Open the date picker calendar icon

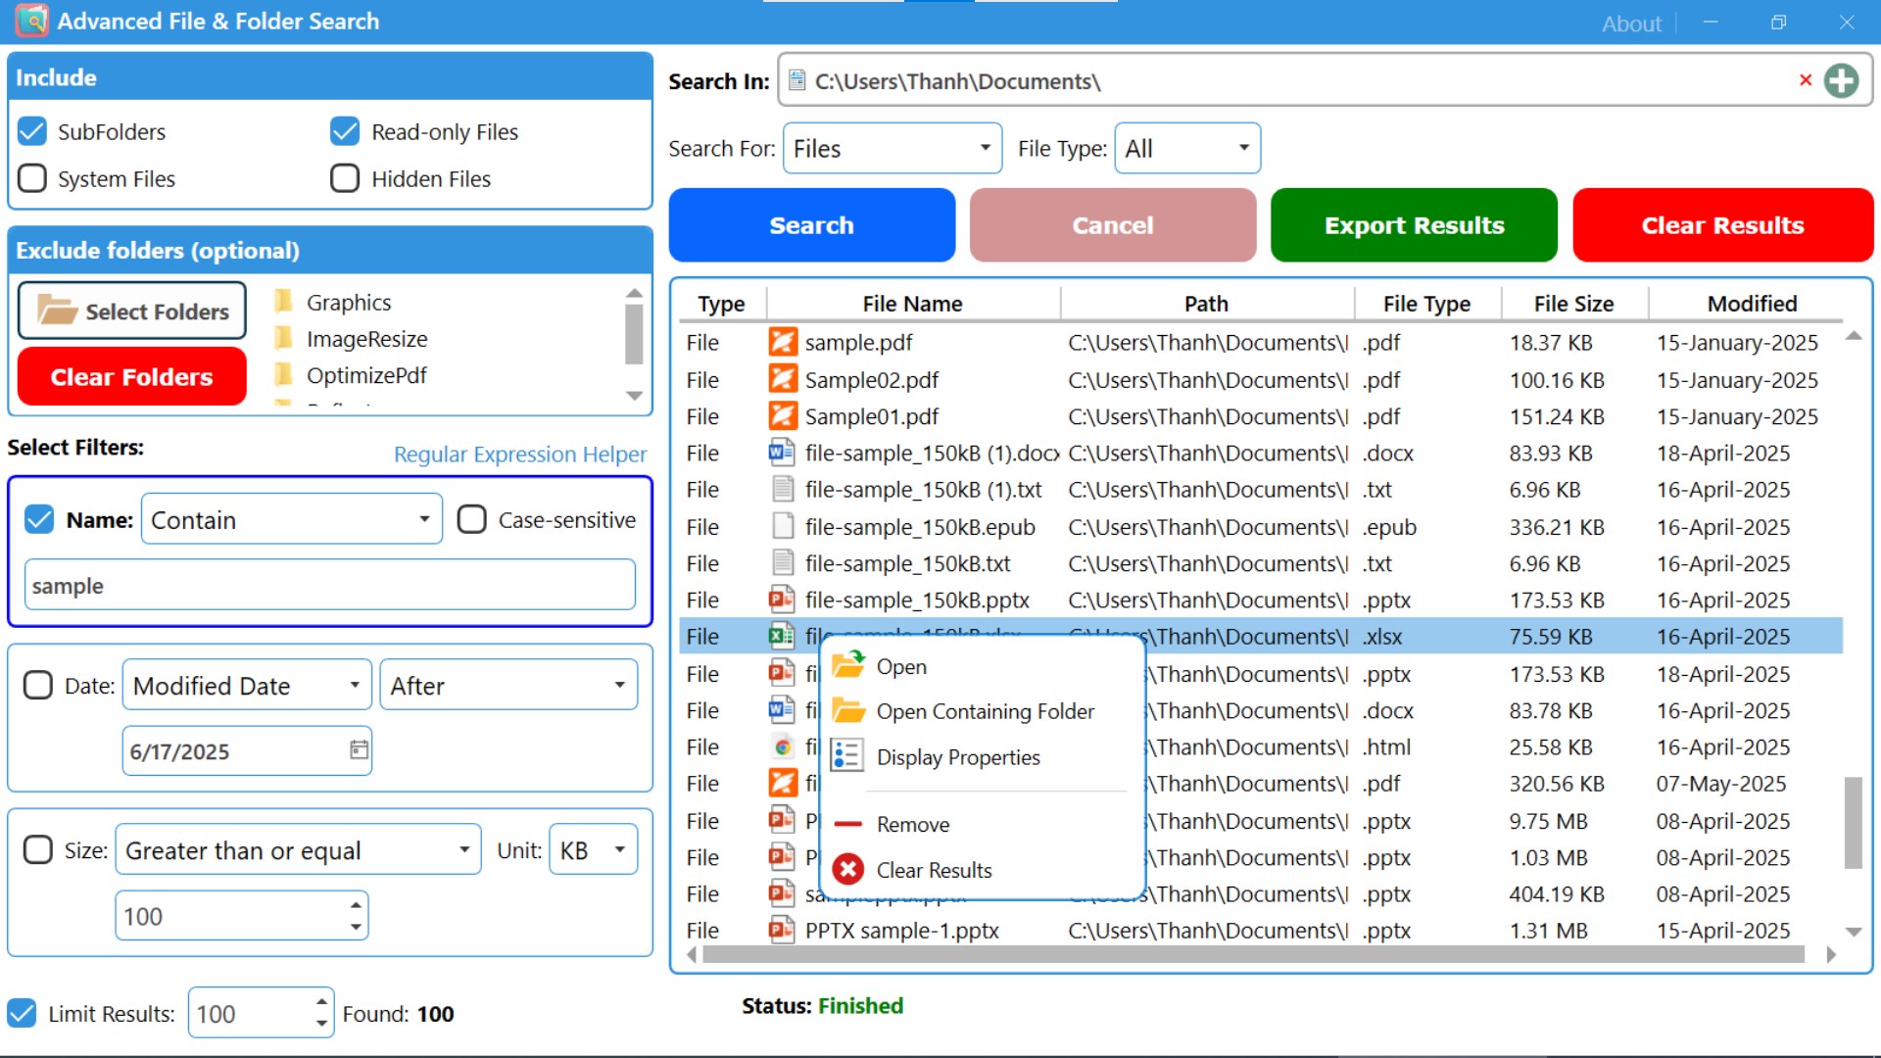pos(360,750)
